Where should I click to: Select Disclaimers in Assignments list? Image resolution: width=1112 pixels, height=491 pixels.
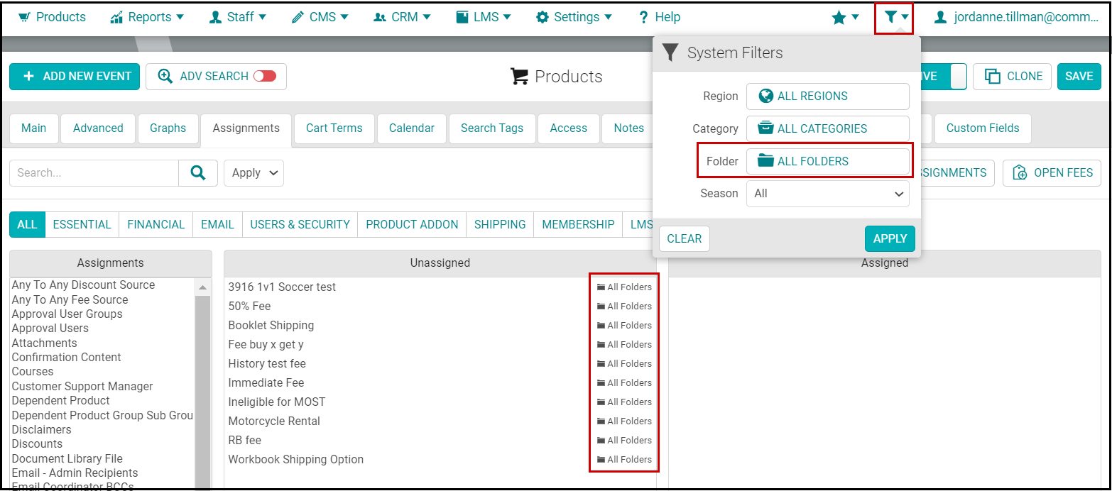pyautogui.click(x=41, y=430)
